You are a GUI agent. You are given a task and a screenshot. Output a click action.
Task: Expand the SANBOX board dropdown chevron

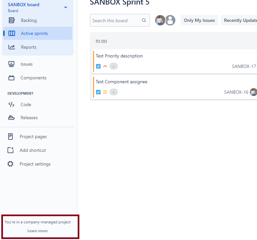pos(66,7)
